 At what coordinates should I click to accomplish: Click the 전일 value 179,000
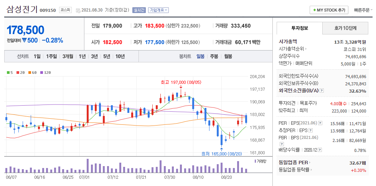click(x=112, y=26)
